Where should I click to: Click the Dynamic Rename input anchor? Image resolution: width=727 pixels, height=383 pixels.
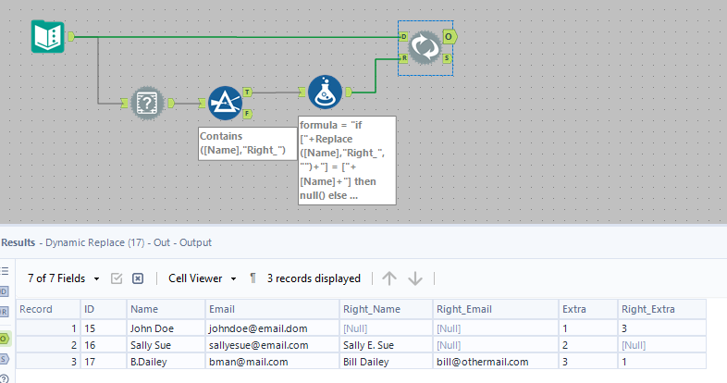point(124,103)
